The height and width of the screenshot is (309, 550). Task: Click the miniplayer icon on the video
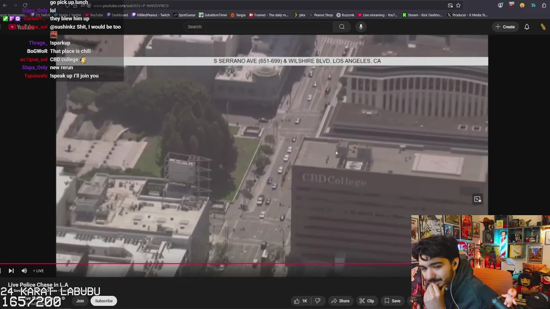point(477,199)
